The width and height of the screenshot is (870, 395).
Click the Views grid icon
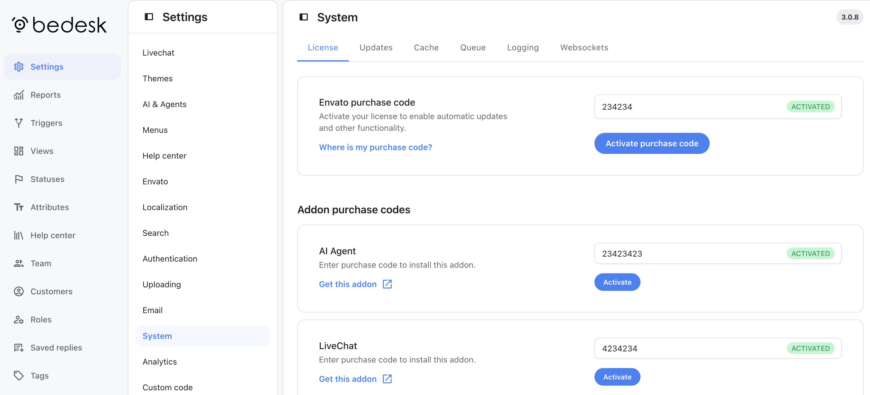pos(18,151)
